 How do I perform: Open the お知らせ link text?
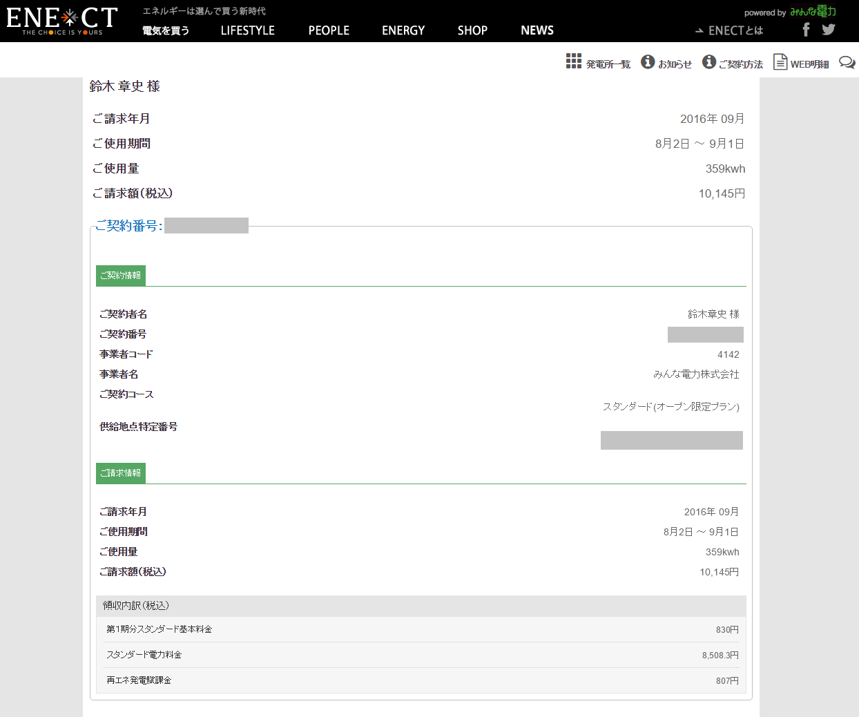(675, 64)
